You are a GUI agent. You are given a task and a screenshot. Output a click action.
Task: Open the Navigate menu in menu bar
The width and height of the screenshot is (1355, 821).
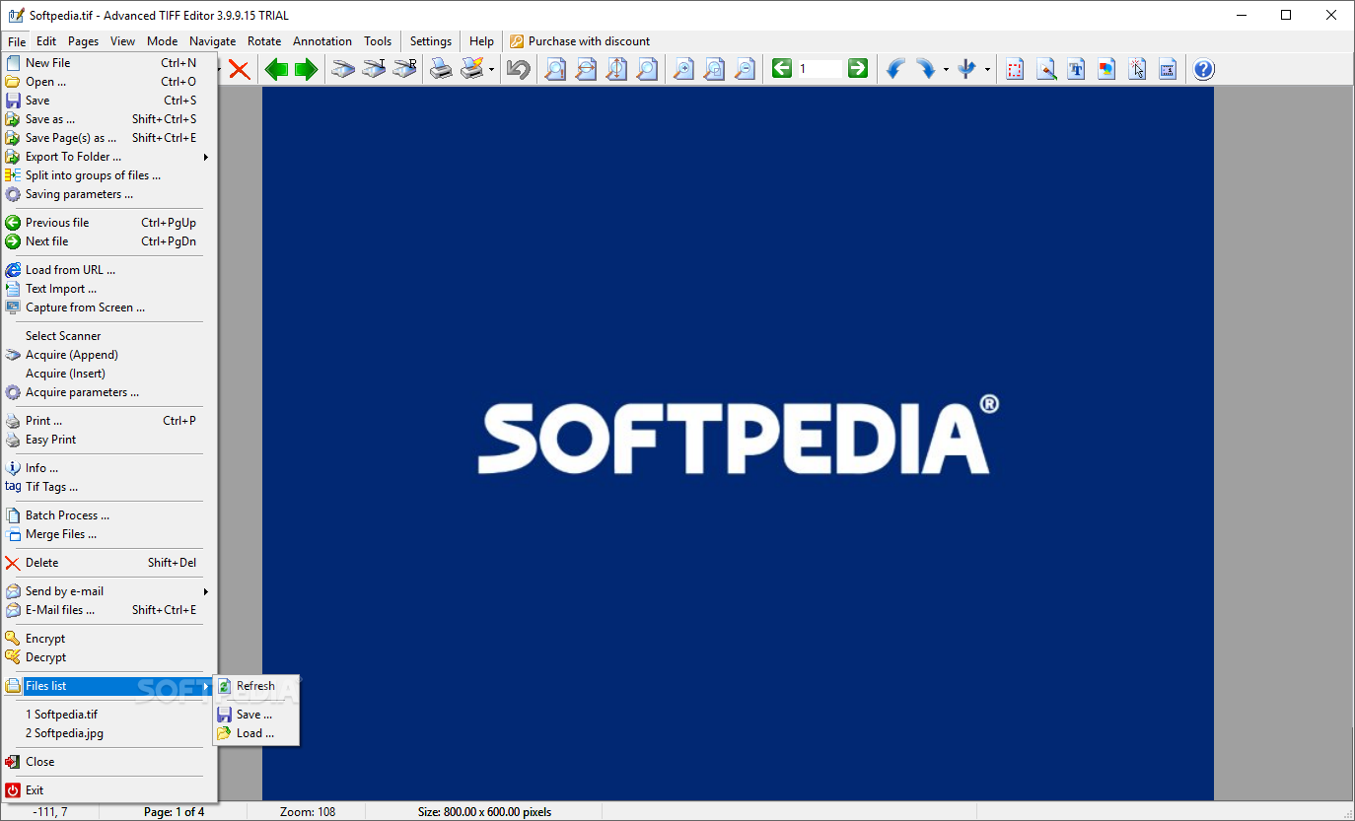pyautogui.click(x=213, y=41)
